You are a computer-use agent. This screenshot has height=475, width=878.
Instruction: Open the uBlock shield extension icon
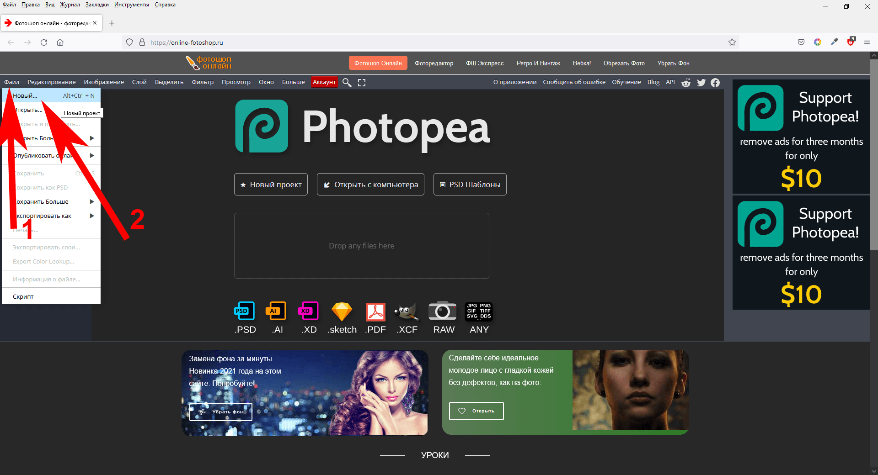pos(851,42)
